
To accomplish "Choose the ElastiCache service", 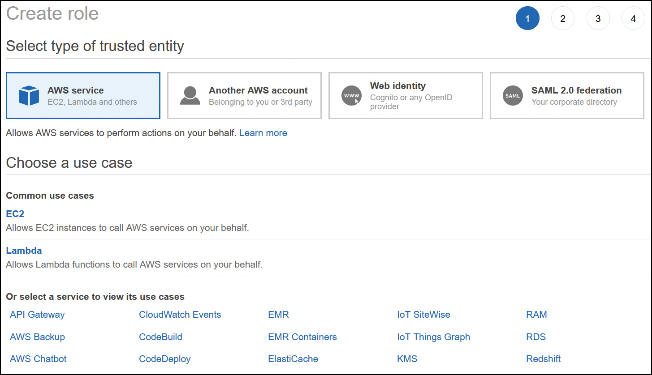I will pos(293,359).
